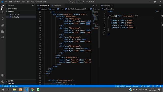163x92 pixels.
Task: Open right editor group more actions
Action: coord(160,6)
